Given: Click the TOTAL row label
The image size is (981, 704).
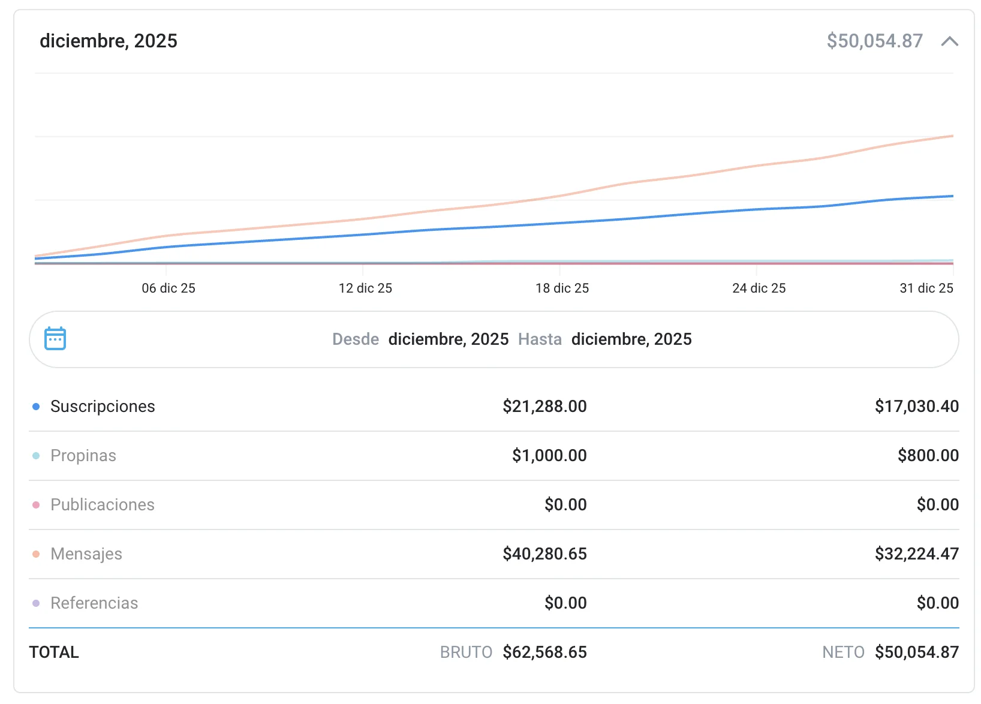Looking at the screenshot, I should pyautogui.click(x=54, y=652).
